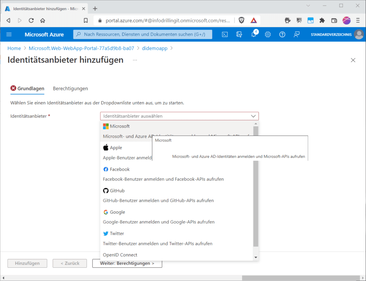This screenshot has width=366, height=281.
Task: Click the Twitter-Benutzer anmelden description text
Action: [158, 244]
